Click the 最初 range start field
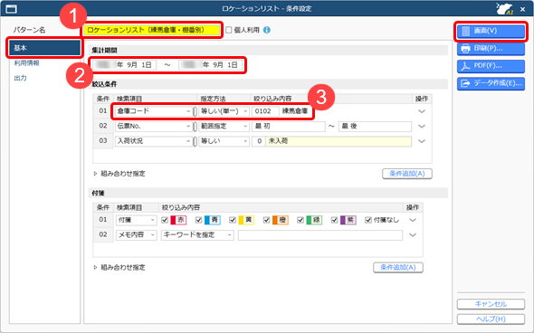Screen dimensions: 534x333 tap(288, 127)
